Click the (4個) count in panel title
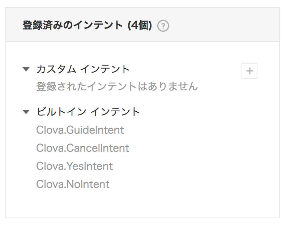 [140, 25]
